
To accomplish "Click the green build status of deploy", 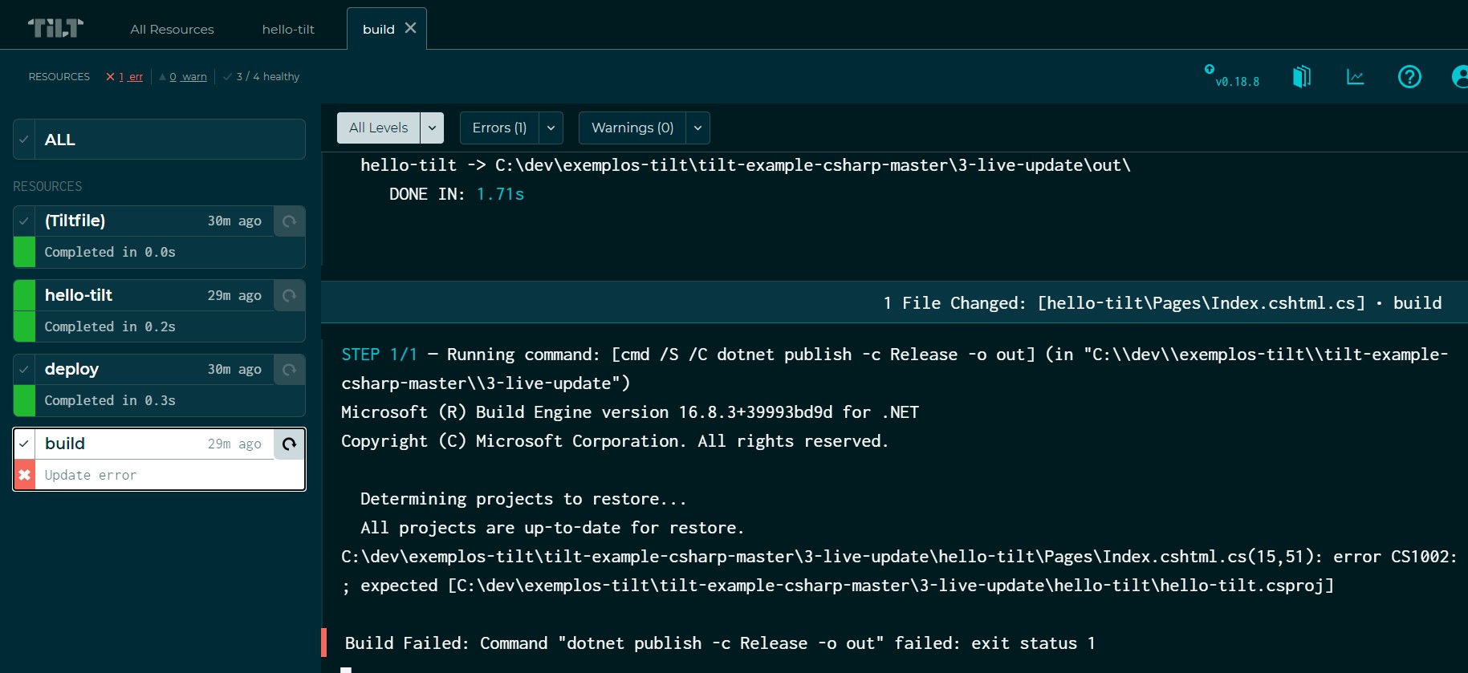I will (x=24, y=400).
